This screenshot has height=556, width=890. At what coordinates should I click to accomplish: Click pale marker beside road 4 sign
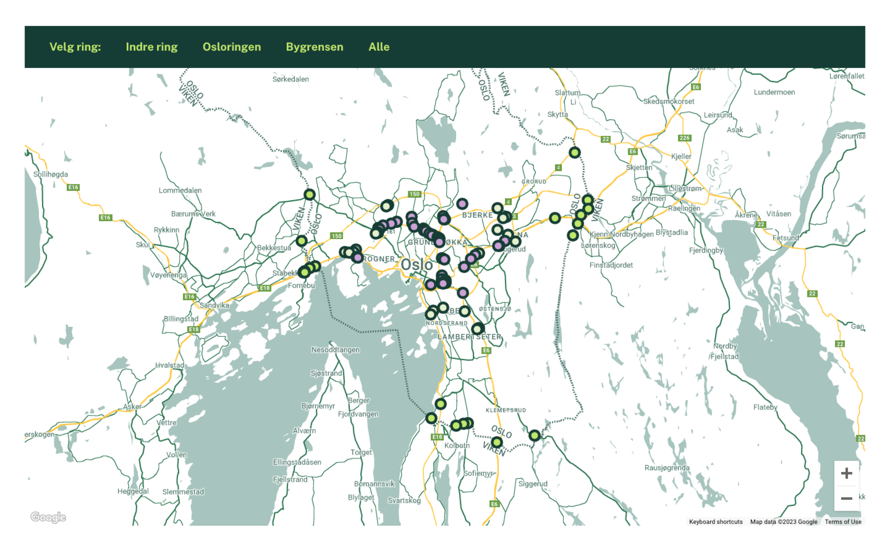[497, 208]
